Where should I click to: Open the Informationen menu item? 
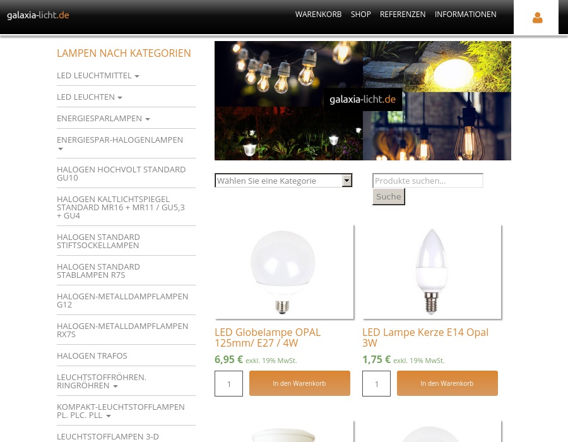[x=465, y=15]
